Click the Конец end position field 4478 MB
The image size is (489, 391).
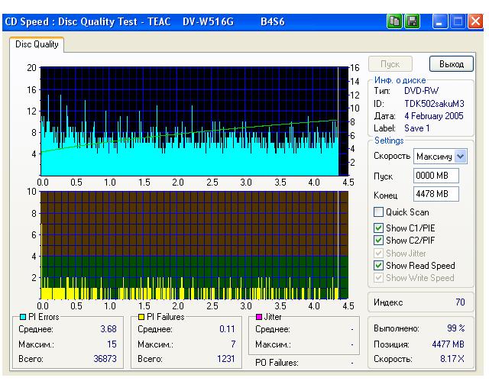click(436, 194)
